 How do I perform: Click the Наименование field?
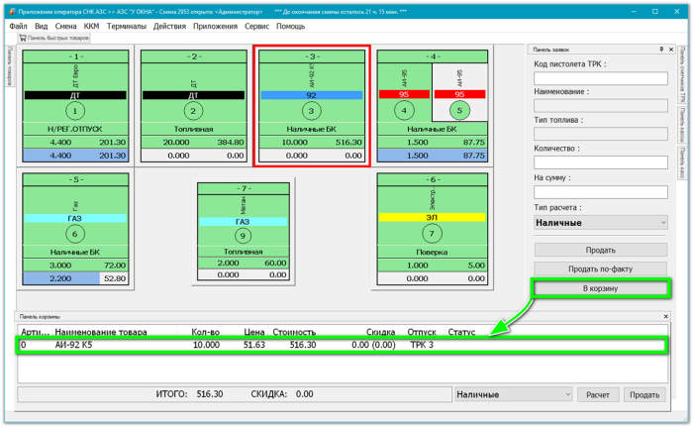(600, 106)
